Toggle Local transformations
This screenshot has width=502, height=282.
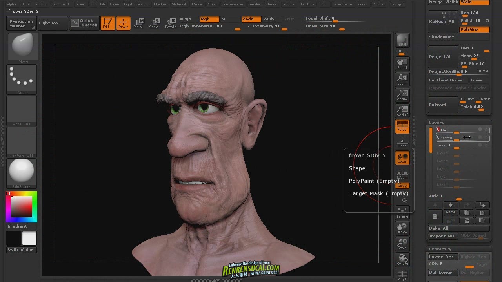402,158
